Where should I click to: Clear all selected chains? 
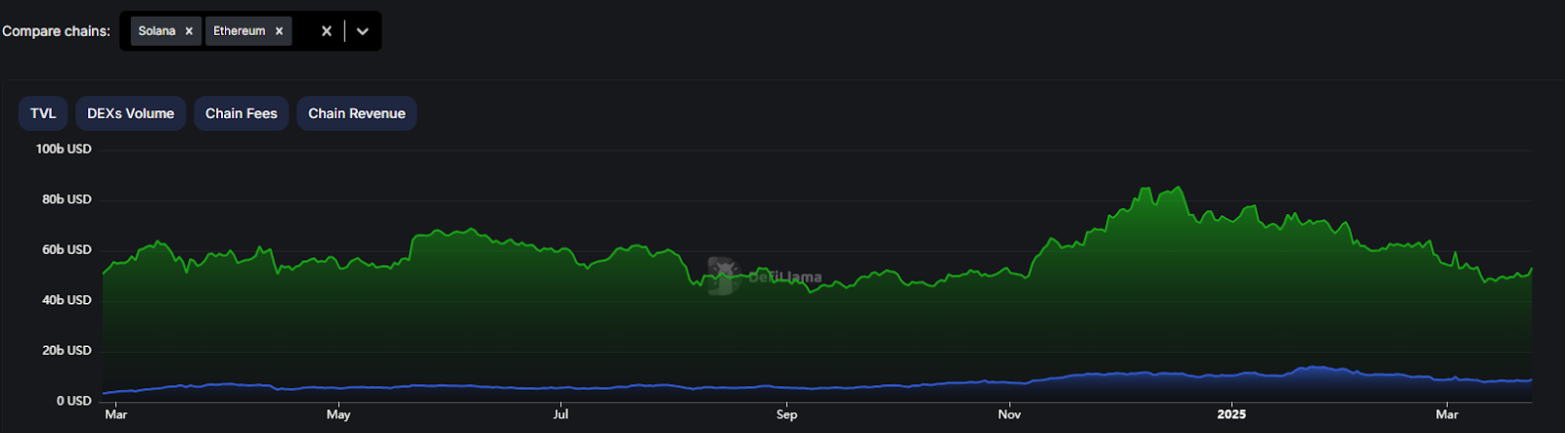pyautogui.click(x=327, y=31)
